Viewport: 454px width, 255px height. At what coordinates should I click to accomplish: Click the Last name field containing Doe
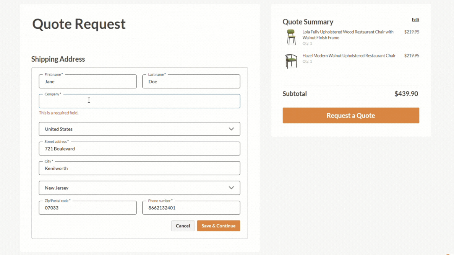tap(191, 81)
